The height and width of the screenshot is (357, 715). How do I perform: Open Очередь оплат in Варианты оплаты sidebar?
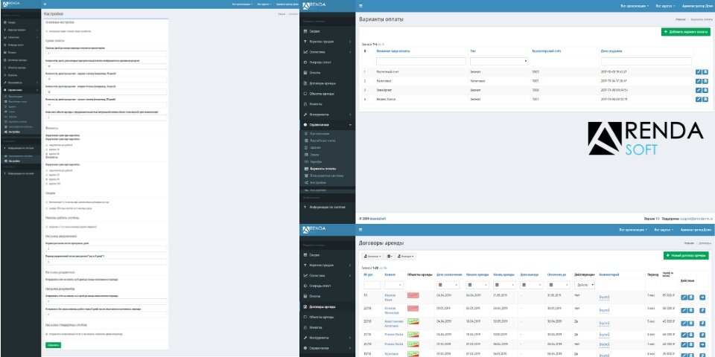pyautogui.click(x=328, y=62)
